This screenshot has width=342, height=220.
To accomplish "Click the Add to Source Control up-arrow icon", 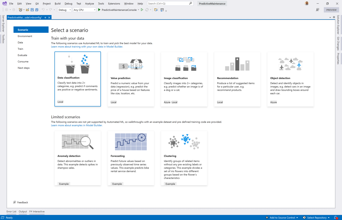I will (x=267, y=218).
